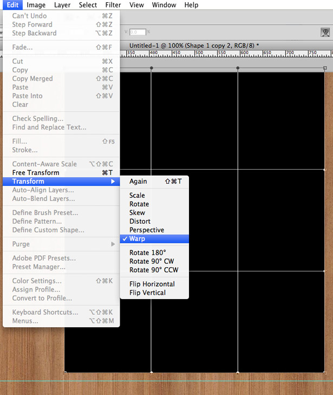Click Content-Aware Scale menu entry

[61, 164]
